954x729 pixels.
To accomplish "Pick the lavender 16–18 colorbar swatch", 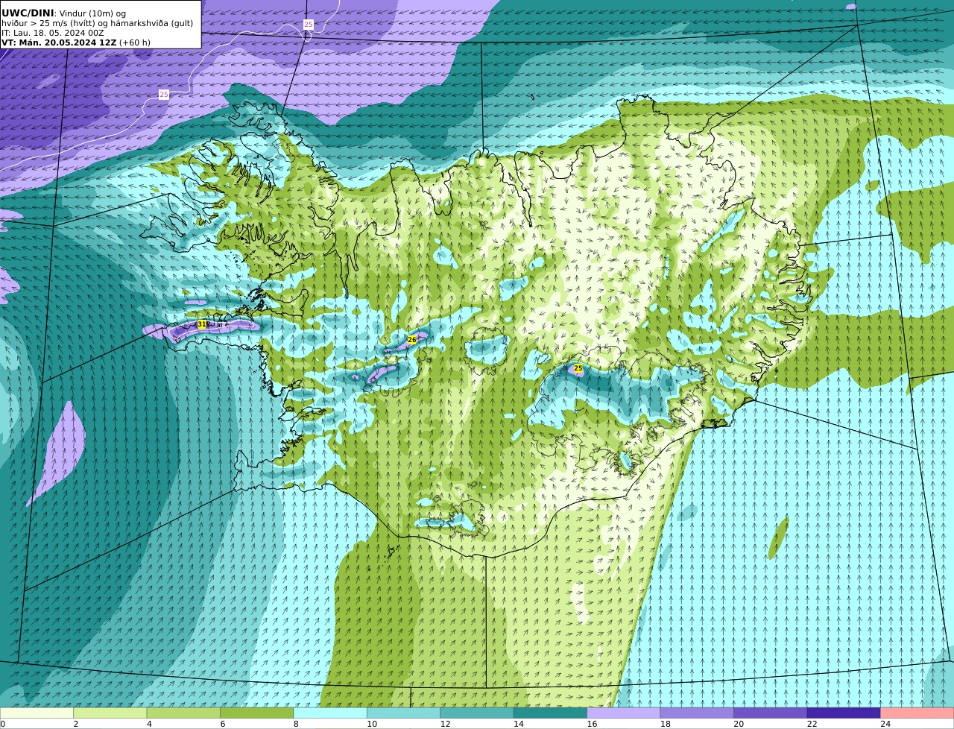I will point(624,713).
